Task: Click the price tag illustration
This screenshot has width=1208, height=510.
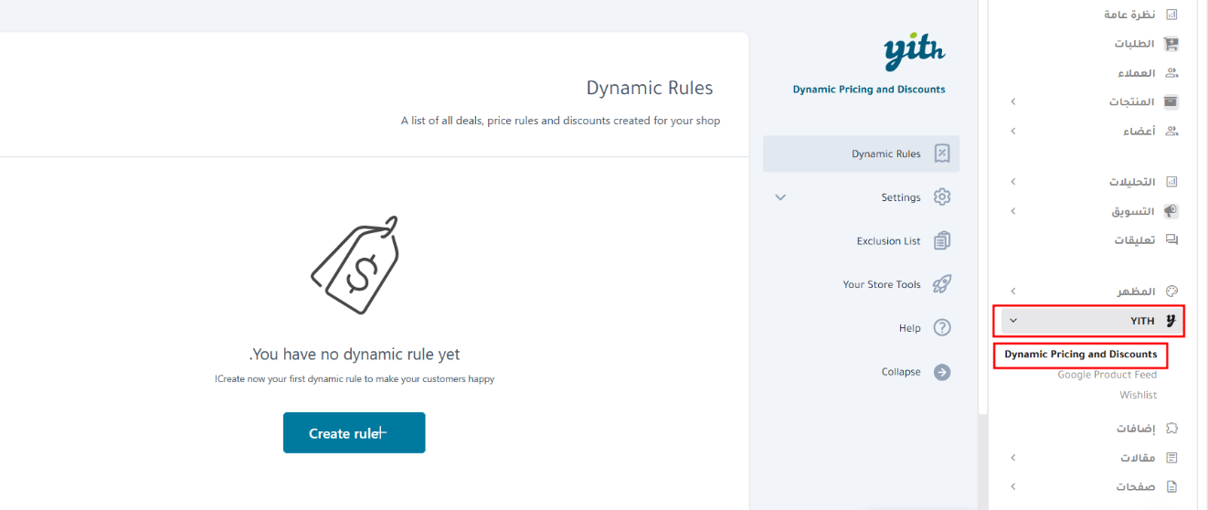Action: (355, 265)
